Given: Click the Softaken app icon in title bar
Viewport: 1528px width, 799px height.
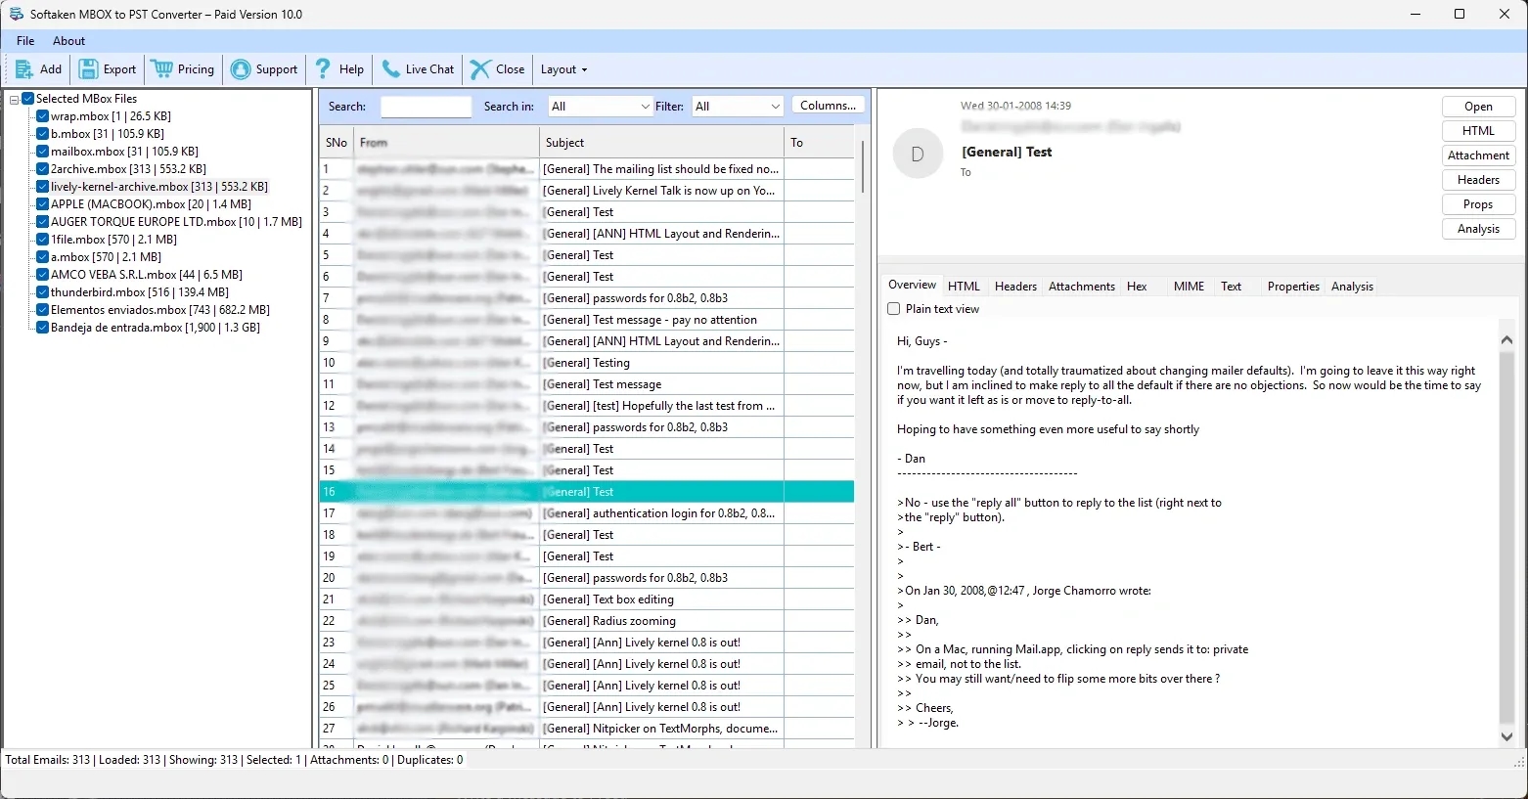Looking at the screenshot, I should (x=16, y=14).
